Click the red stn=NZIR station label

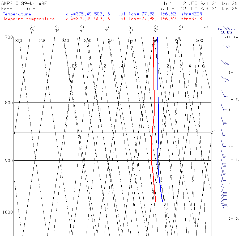[191, 19]
